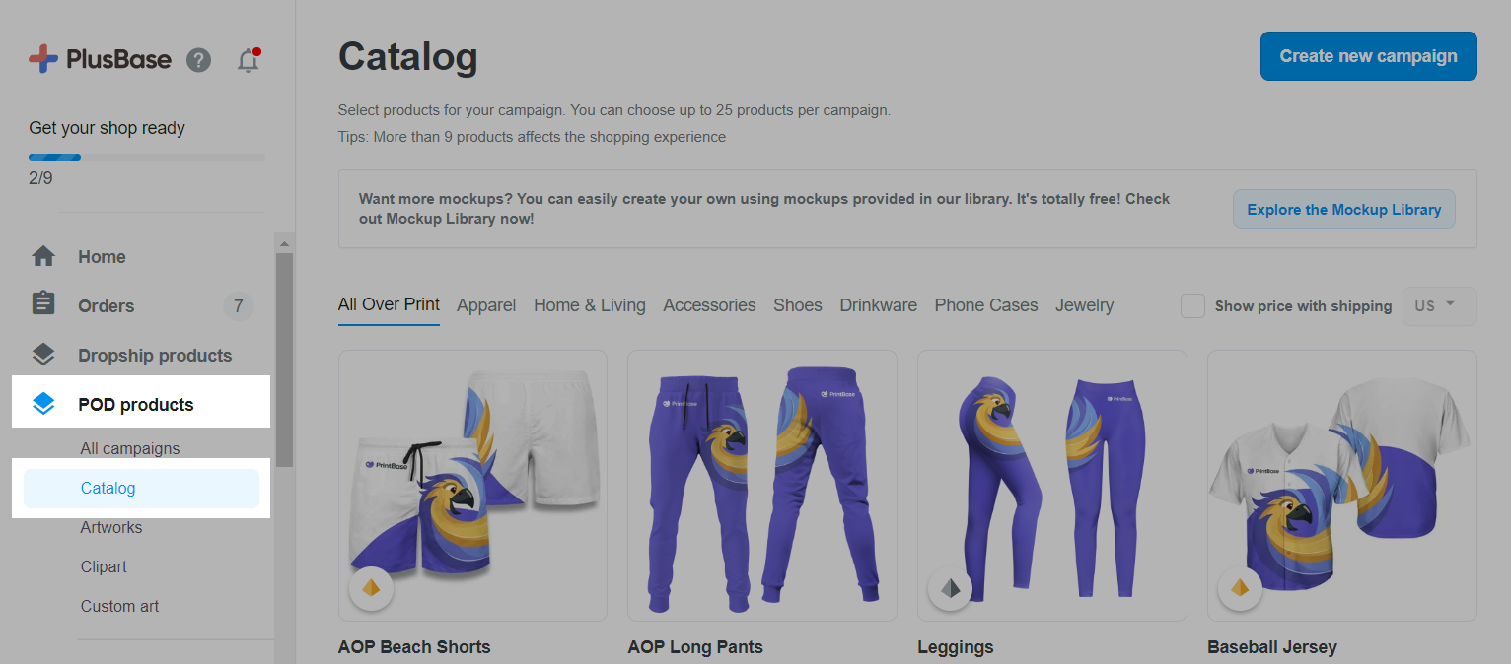1511x664 pixels.
Task: Click the PlusBase logo icon
Action: tap(43, 59)
